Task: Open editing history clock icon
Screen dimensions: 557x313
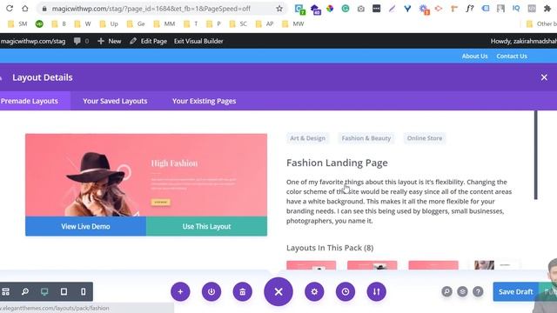Action: 346,292
